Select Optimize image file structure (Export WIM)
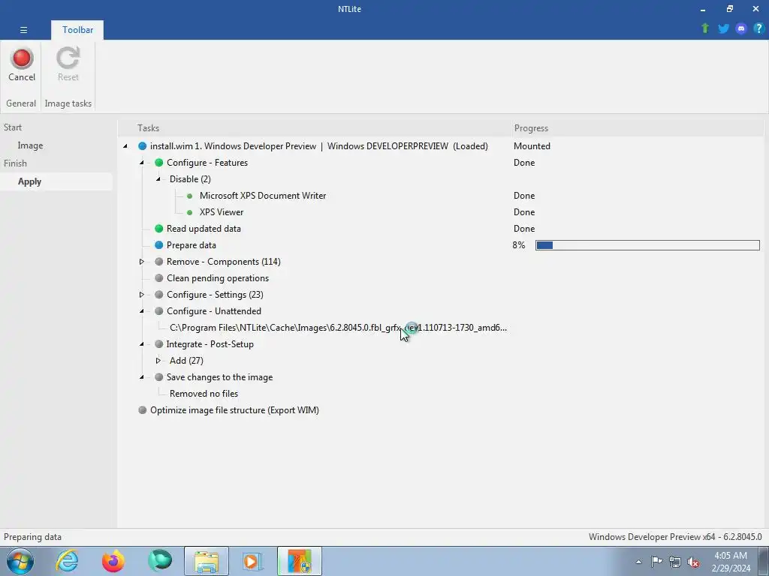This screenshot has width=769, height=576. click(234, 410)
